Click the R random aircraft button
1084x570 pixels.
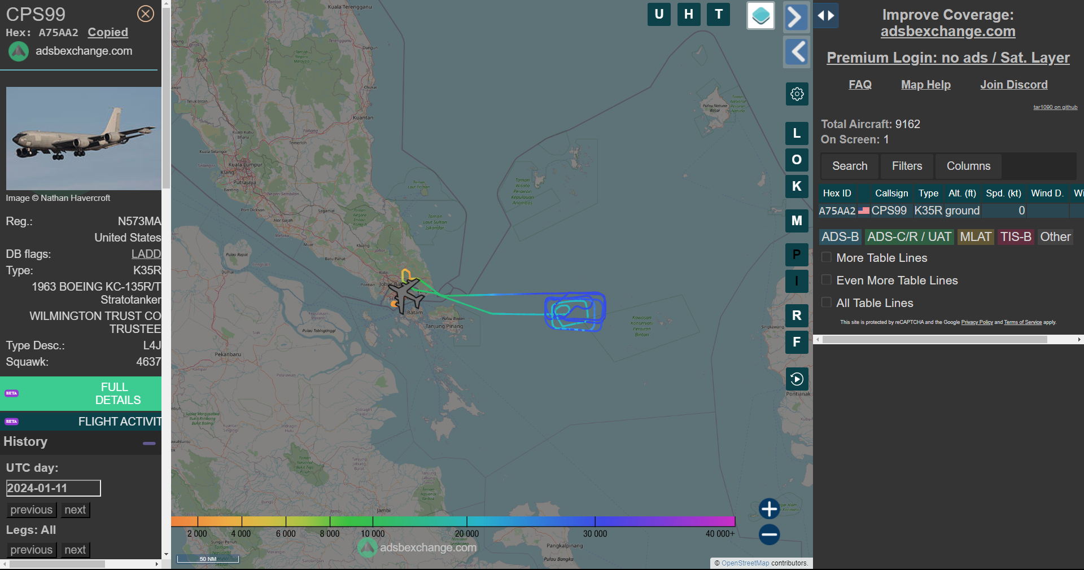click(x=797, y=315)
